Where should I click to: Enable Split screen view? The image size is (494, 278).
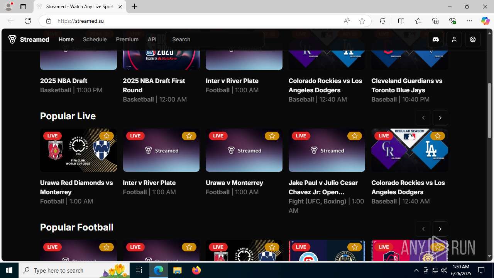(401, 21)
